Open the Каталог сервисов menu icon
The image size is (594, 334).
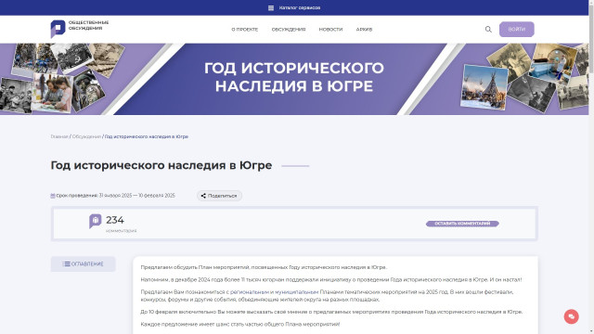click(x=271, y=8)
